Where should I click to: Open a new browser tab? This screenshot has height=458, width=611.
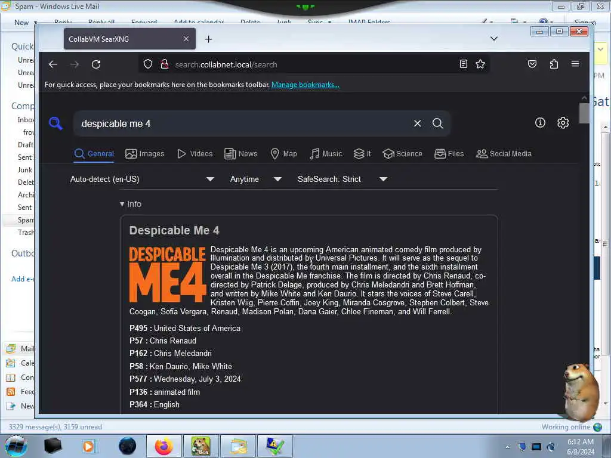click(208, 39)
